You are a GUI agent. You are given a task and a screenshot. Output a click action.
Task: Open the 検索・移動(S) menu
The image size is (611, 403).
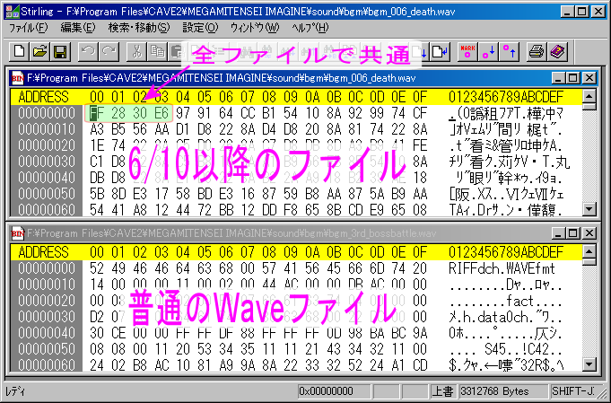138,28
